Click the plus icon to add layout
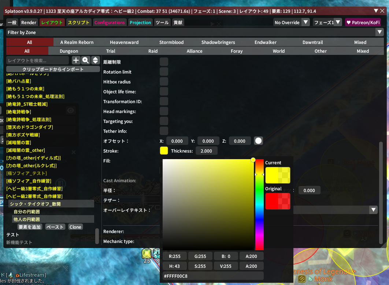The image size is (389, 285). click(76, 60)
